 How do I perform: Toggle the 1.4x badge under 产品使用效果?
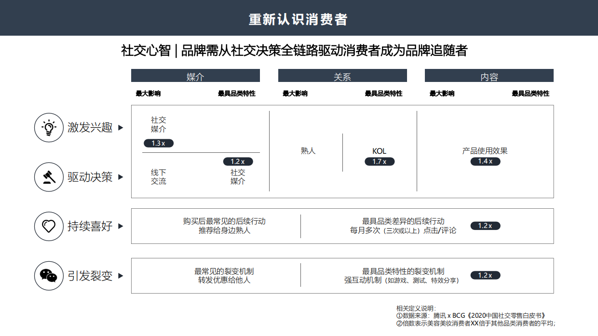point(486,161)
